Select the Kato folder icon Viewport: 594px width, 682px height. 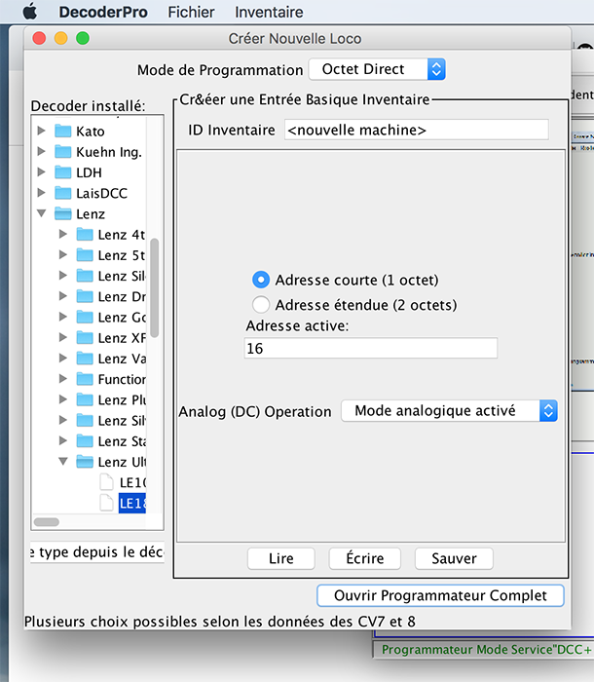(x=63, y=131)
